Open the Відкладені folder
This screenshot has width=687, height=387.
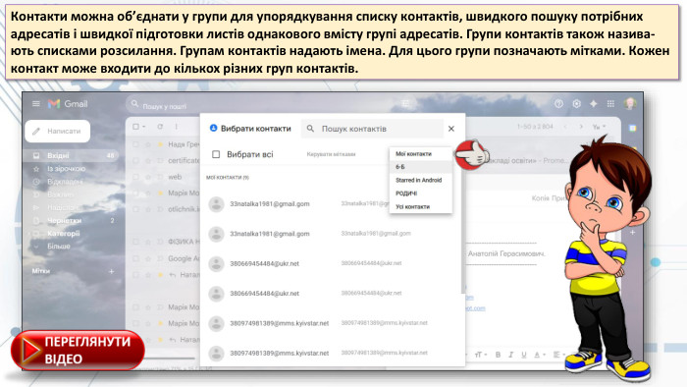[65, 182]
